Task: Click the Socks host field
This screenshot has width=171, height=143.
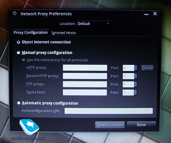Action: click(x=85, y=92)
